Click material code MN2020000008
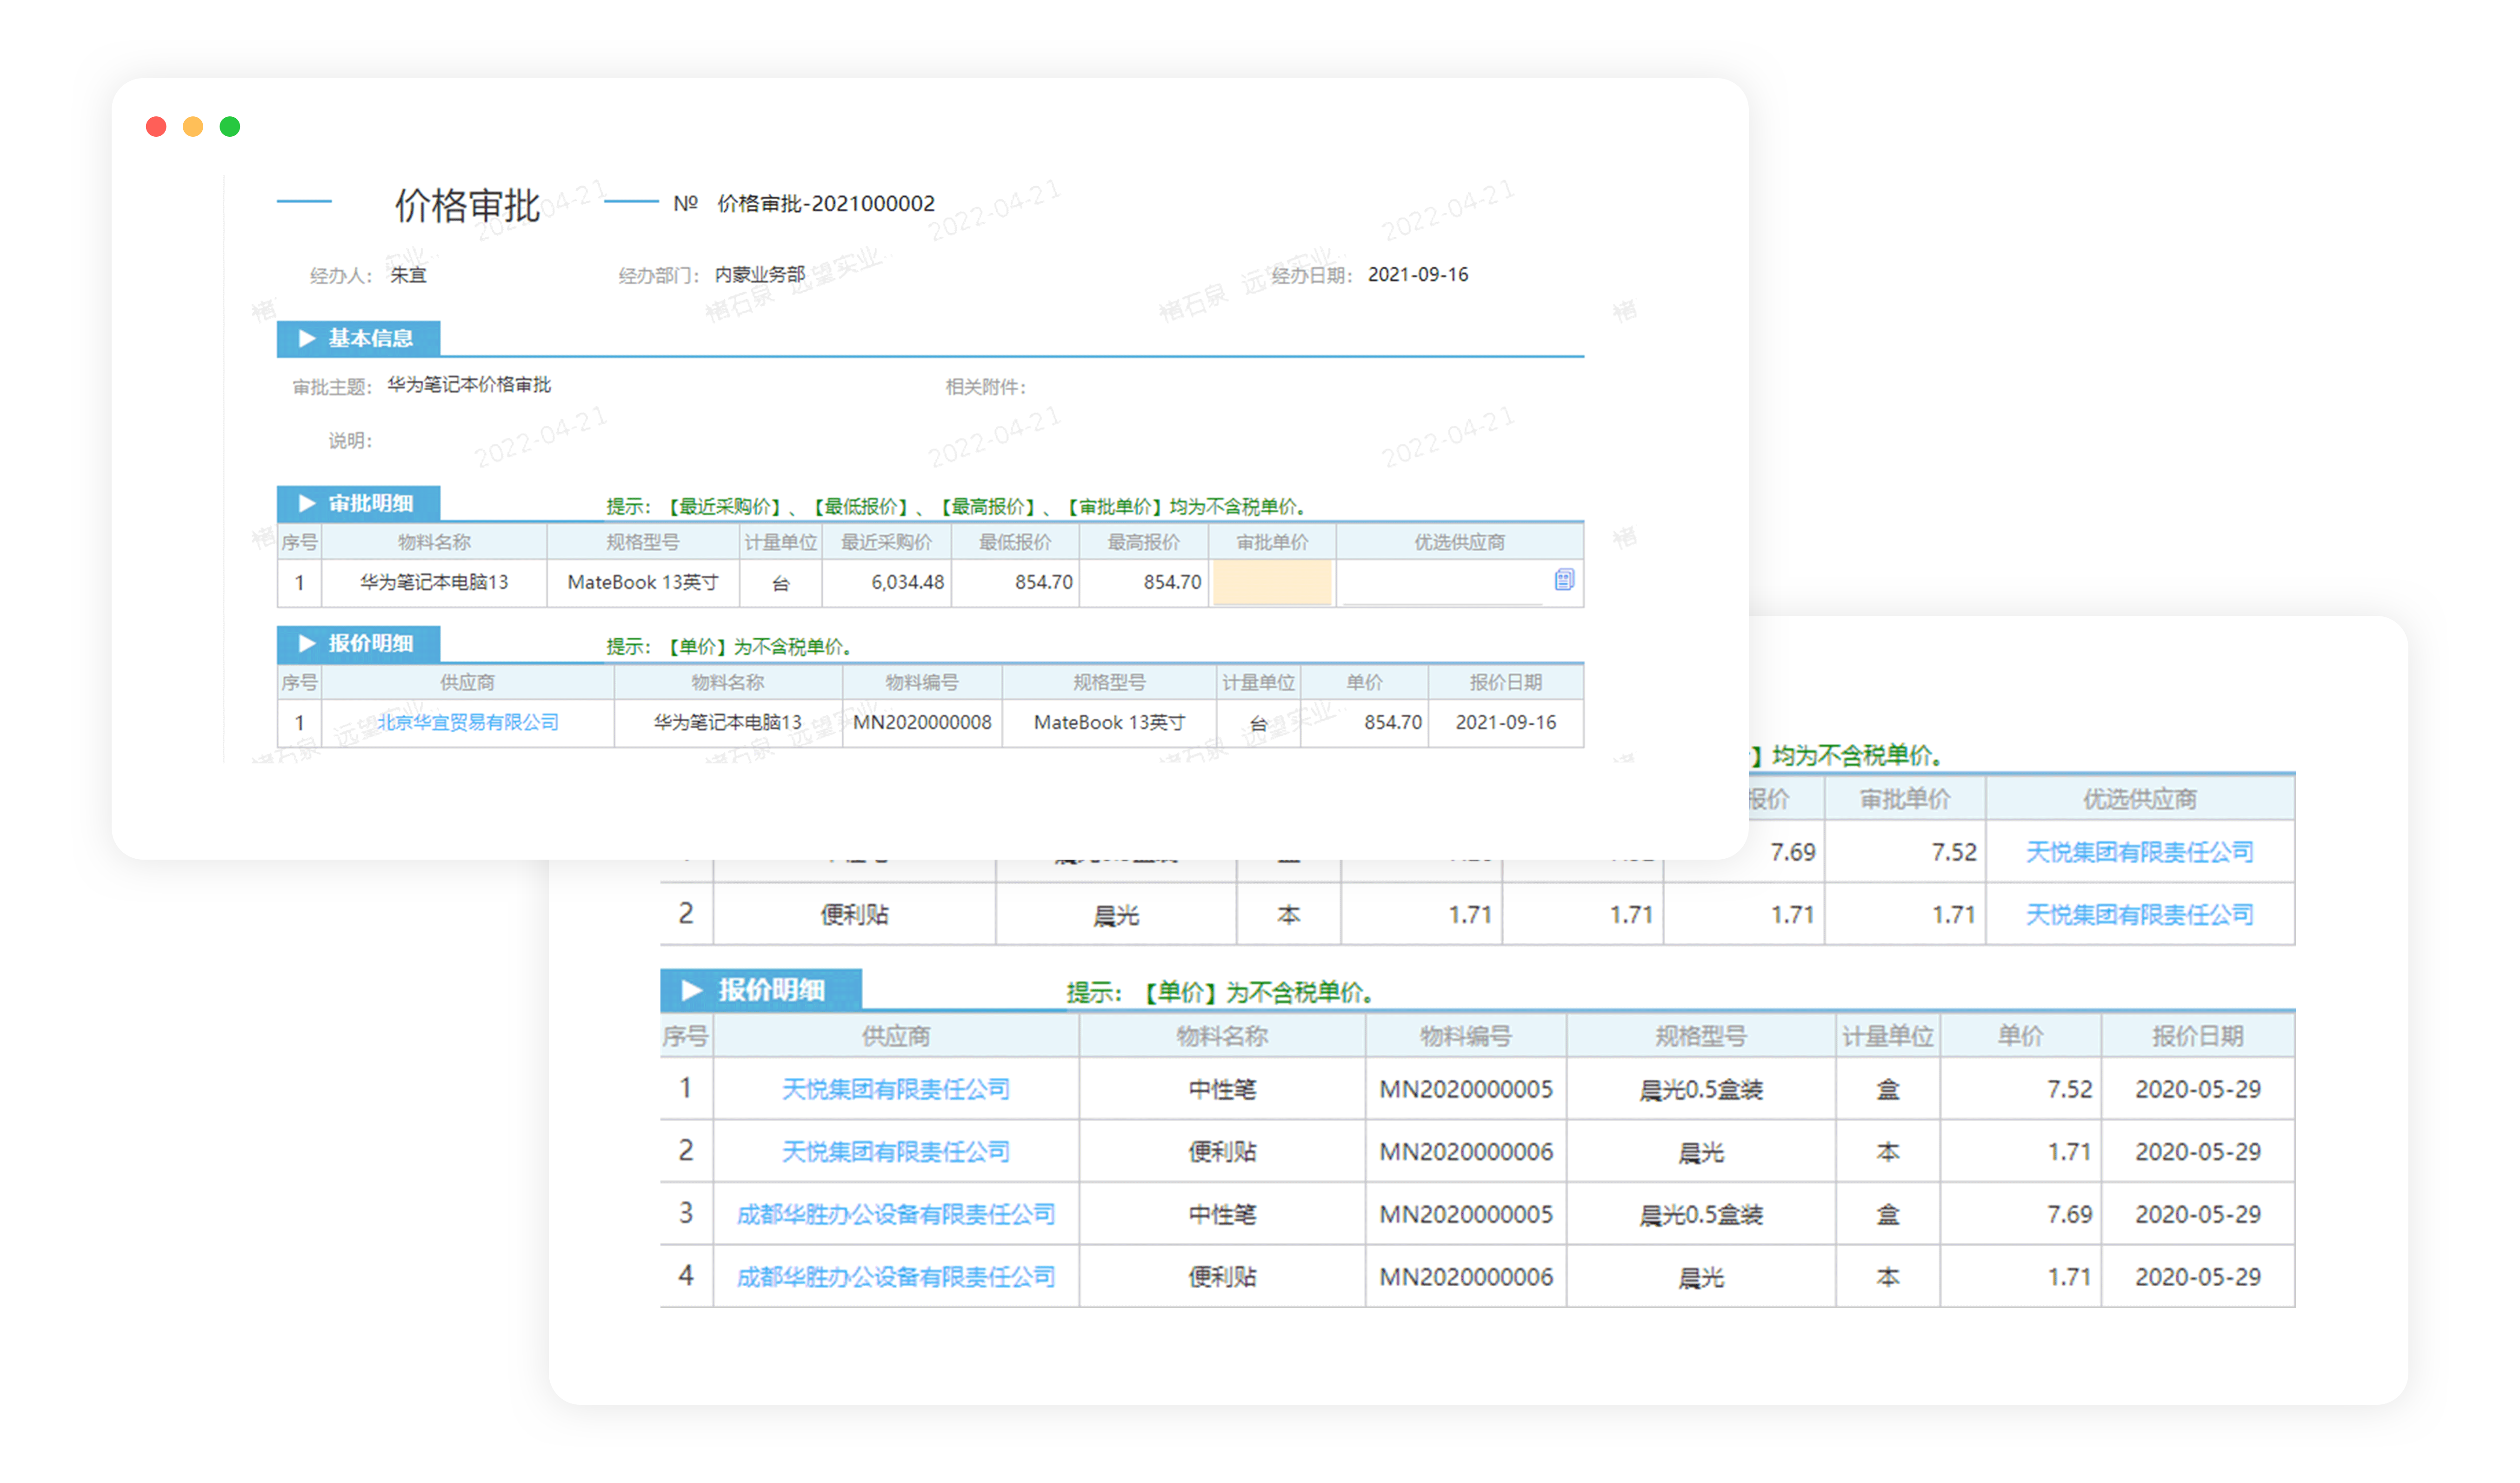The height and width of the screenshot is (1483, 2520). [922, 722]
